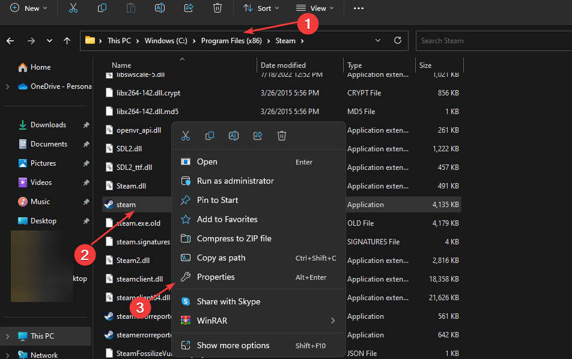Click the Delete icon in the context menu
Image resolution: width=572 pixels, height=359 pixels.
(282, 136)
